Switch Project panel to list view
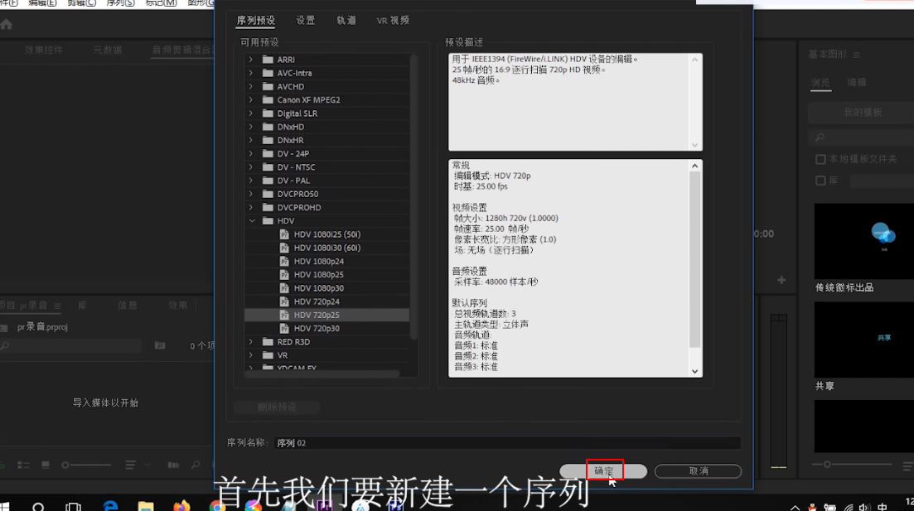 (22, 465)
